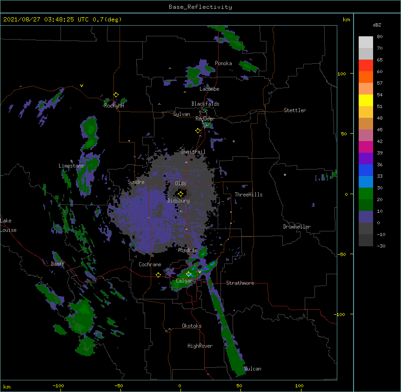This screenshot has width=401, height=392.
Task: Click the Sundre city label
Action: coord(136,182)
